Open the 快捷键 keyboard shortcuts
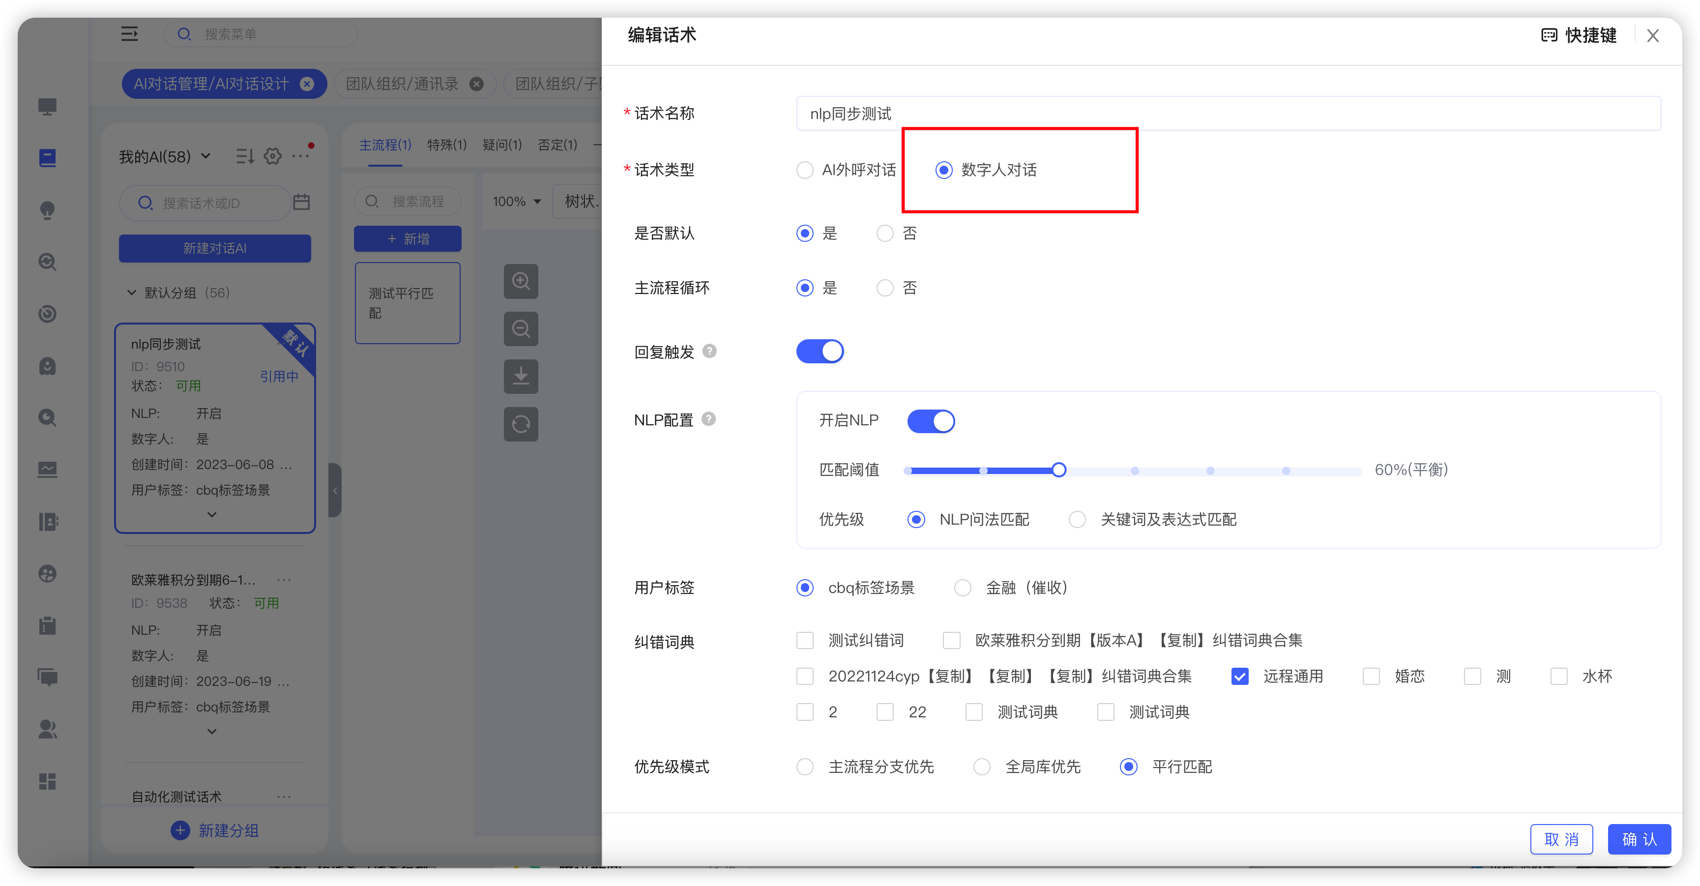Screen dimensions: 1700x886 pyautogui.click(x=1579, y=36)
